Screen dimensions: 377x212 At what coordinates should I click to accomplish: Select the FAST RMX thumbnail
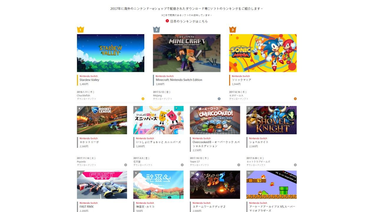(102, 185)
